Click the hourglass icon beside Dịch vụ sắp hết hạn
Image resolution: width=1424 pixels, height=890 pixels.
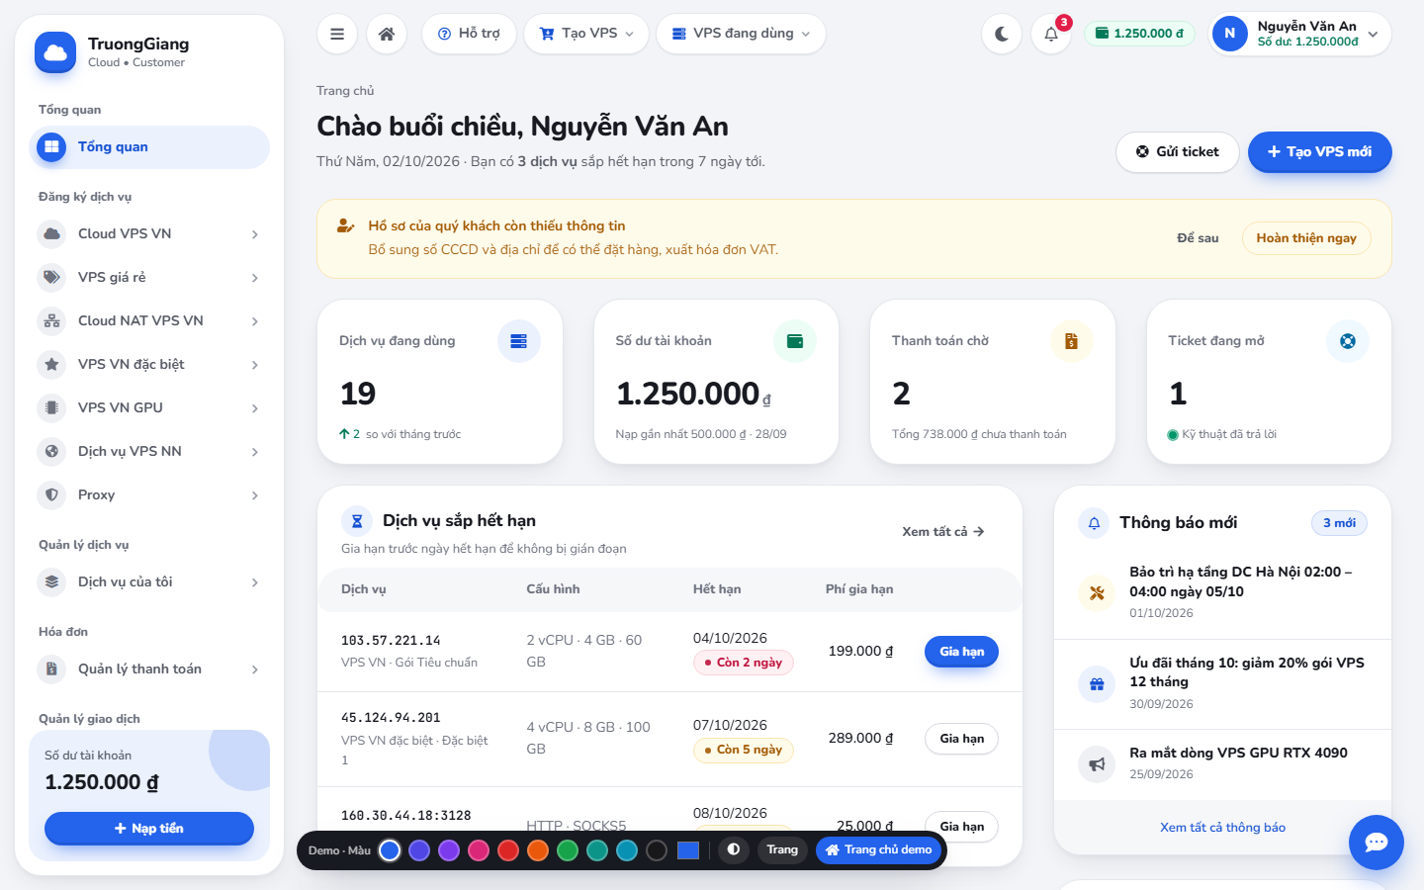357,521
